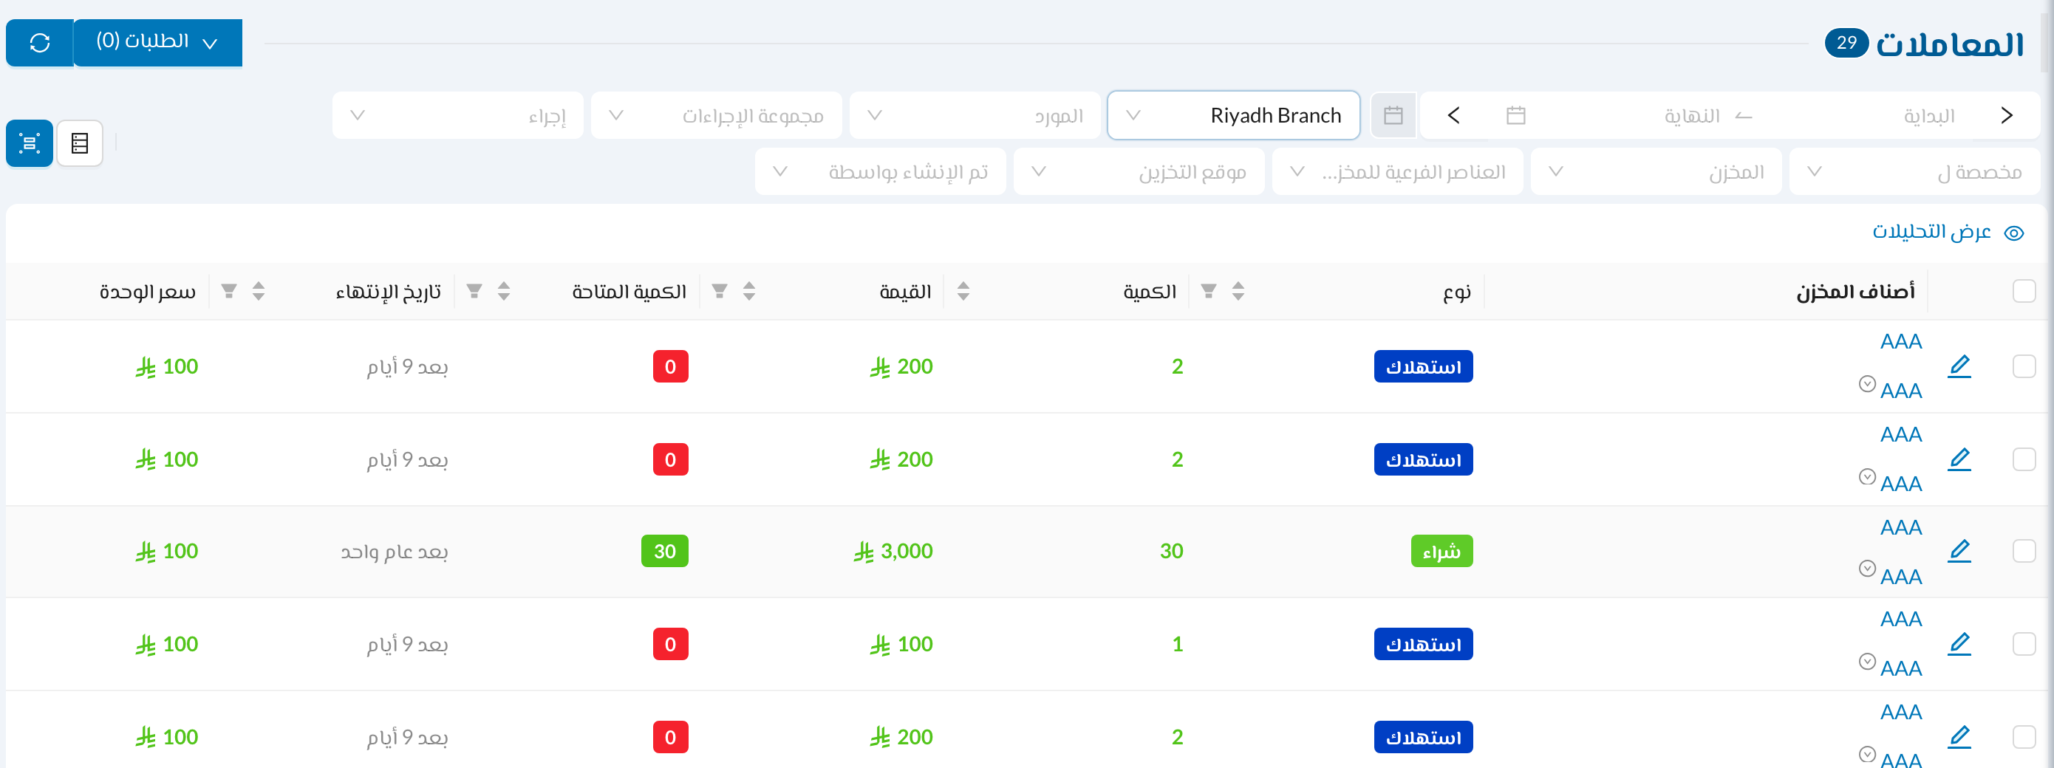
Task: Edit the استهلاك row with quantity 1
Action: [x=1959, y=644]
